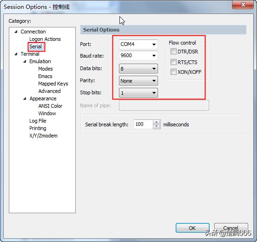Viewport: 257px width, 242px height.
Task: Open the Stop bits dropdown
Action: [138, 93]
